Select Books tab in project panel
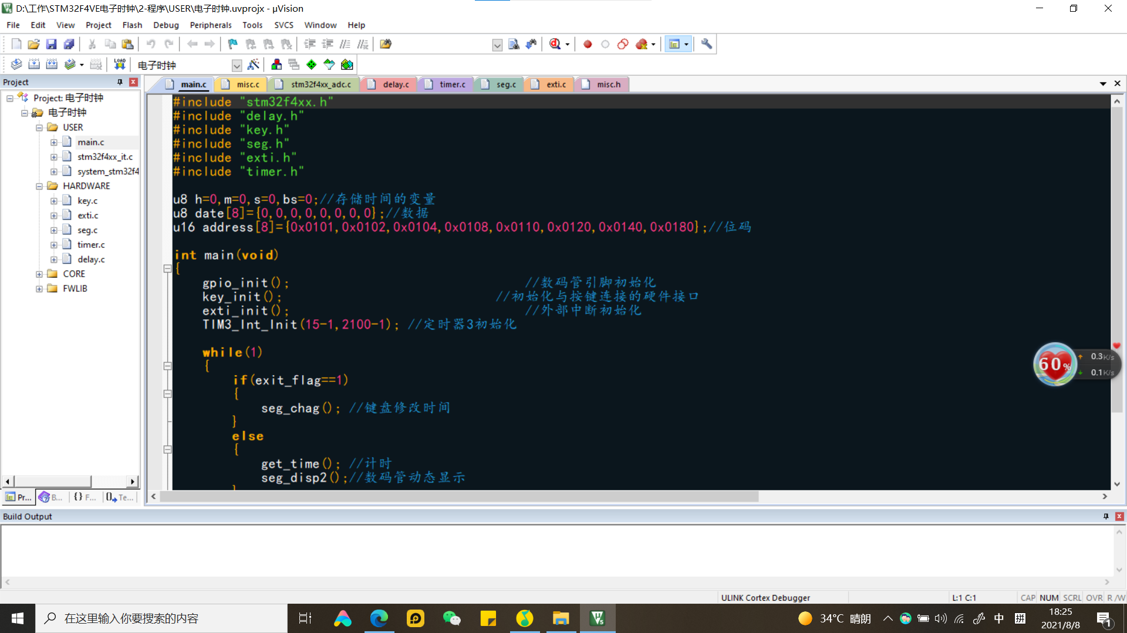This screenshot has width=1127, height=633. pos(50,497)
